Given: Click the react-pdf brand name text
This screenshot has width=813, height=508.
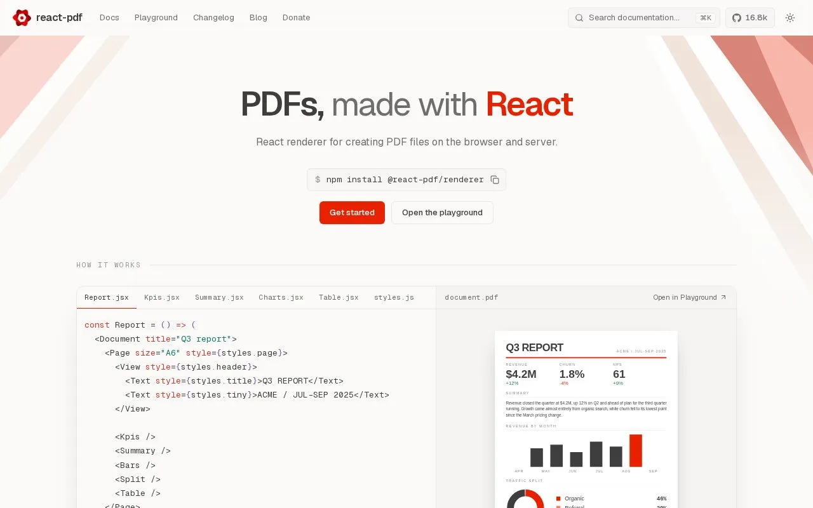Looking at the screenshot, I should click(59, 18).
